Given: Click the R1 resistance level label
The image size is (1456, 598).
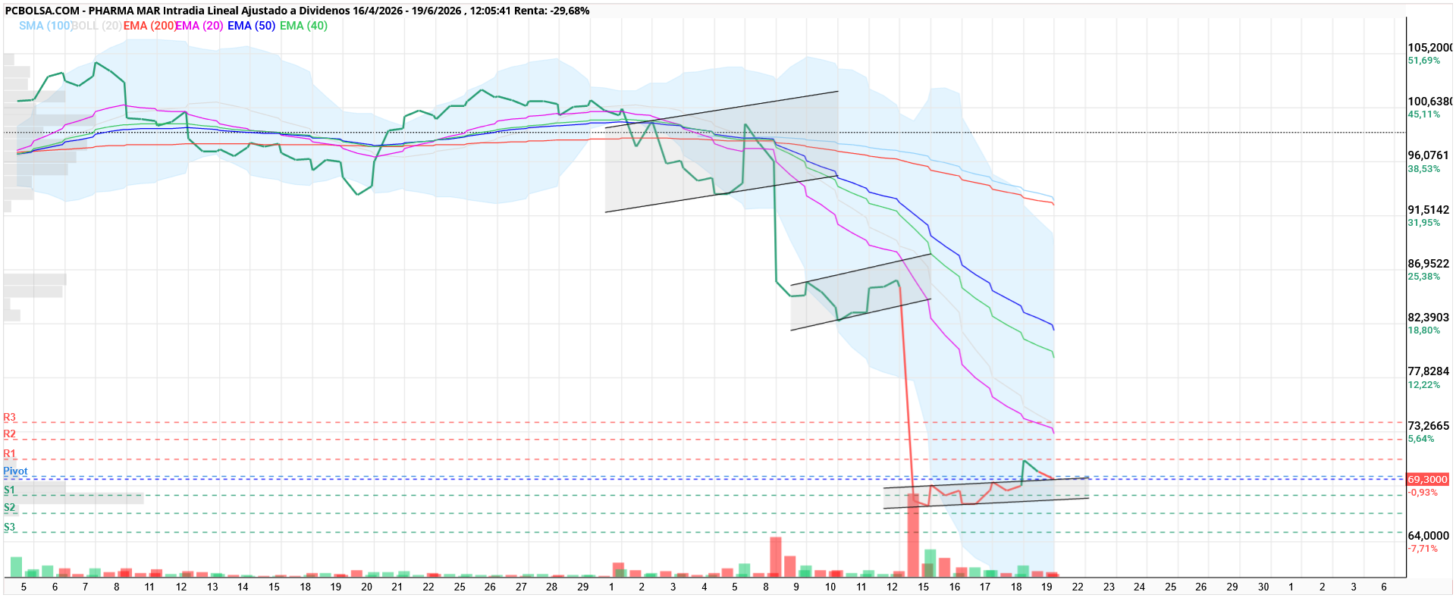Looking at the screenshot, I should (9, 454).
